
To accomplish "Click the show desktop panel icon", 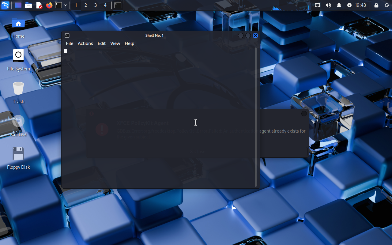I will point(18,5).
